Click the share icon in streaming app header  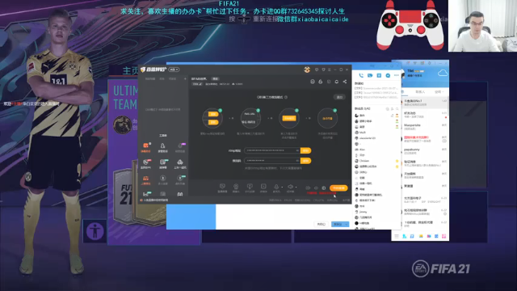(345, 82)
